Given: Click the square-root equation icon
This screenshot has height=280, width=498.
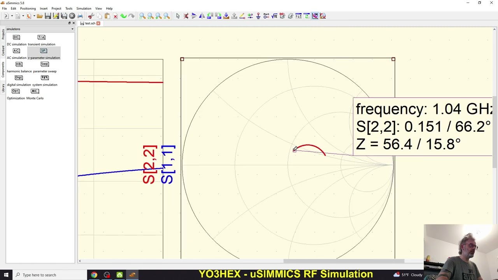Looking at the screenshot, I should (274, 16).
